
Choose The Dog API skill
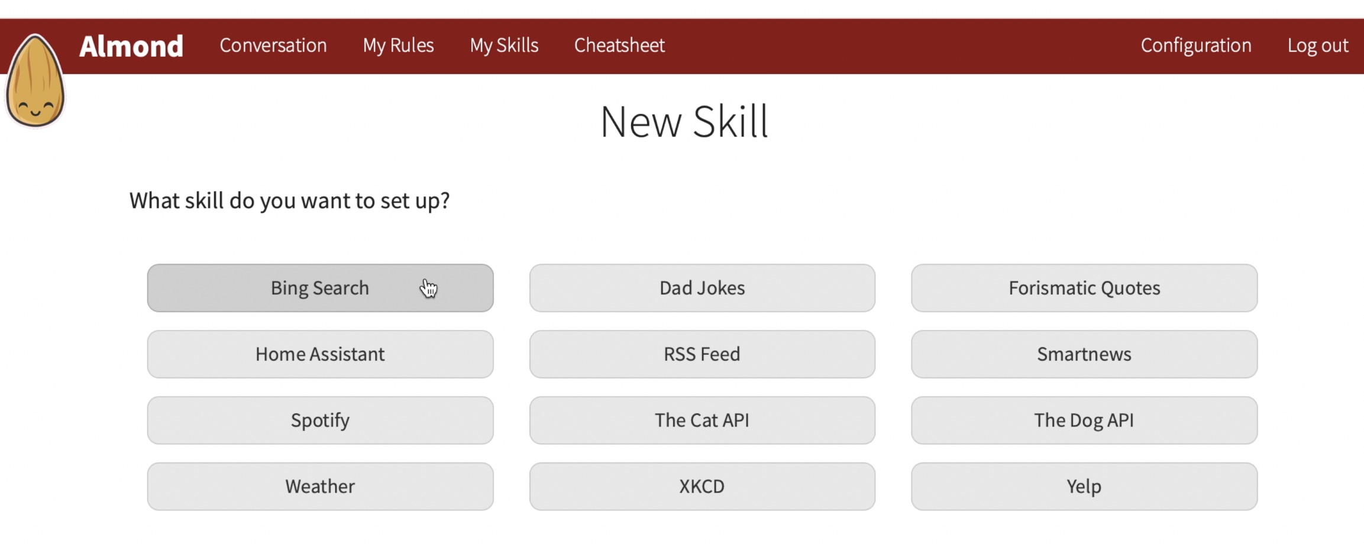point(1084,420)
